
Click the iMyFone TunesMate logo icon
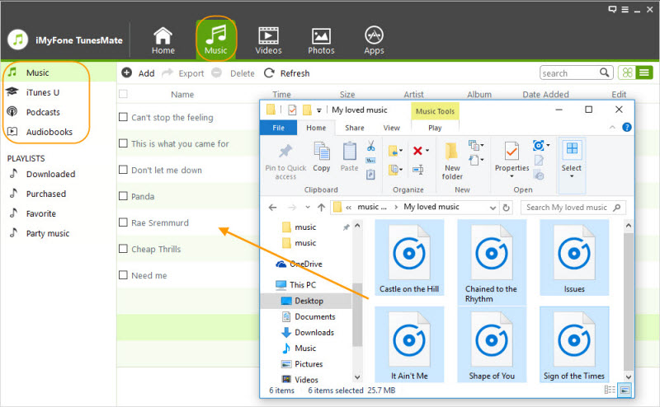(x=17, y=40)
